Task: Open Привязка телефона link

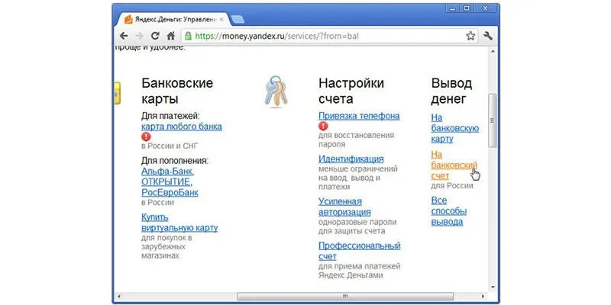Action: click(359, 116)
